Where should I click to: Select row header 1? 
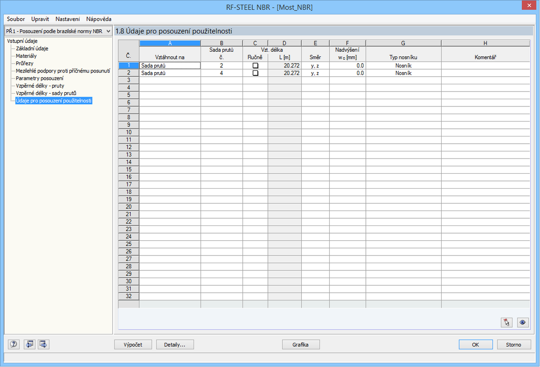[x=128, y=66]
